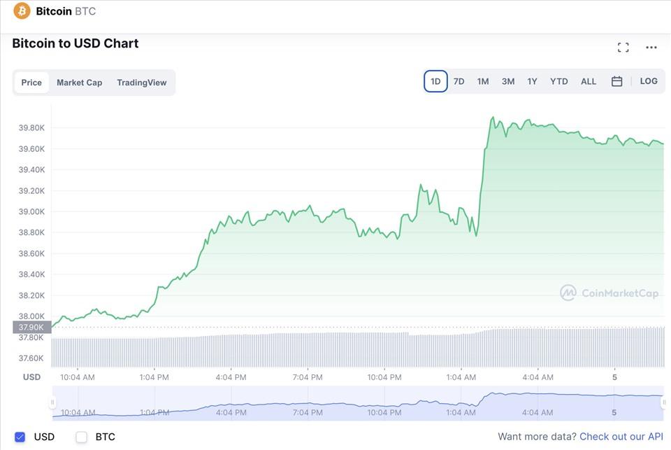
Task: Click the Price chart tab
Action: pyautogui.click(x=31, y=82)
